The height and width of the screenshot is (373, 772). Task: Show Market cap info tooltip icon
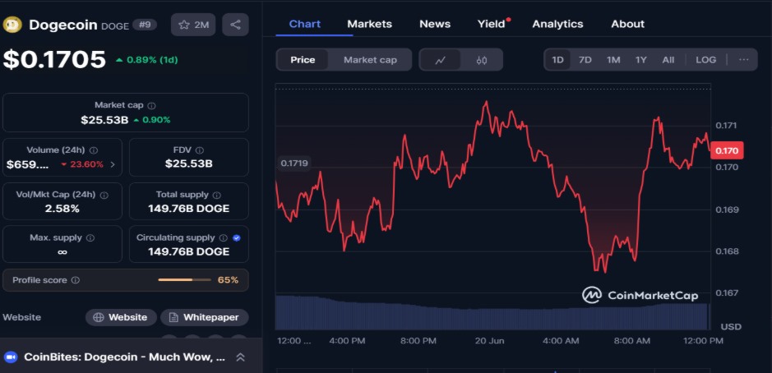[x=151, y=105]
